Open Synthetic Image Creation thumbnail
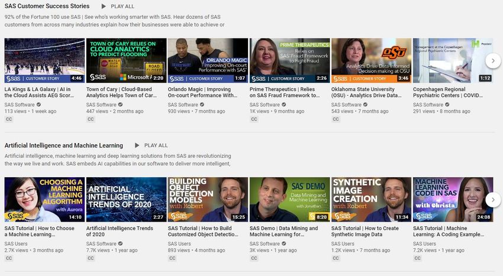The height and width of the screenshot is (276, 503). pos(371,200)
